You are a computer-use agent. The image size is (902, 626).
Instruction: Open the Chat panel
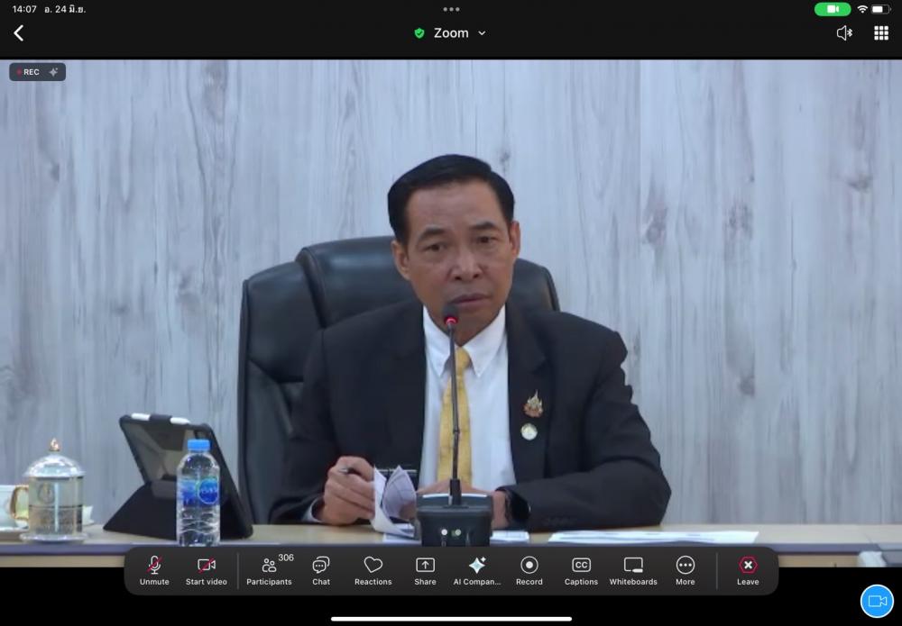tap(321, 571)
